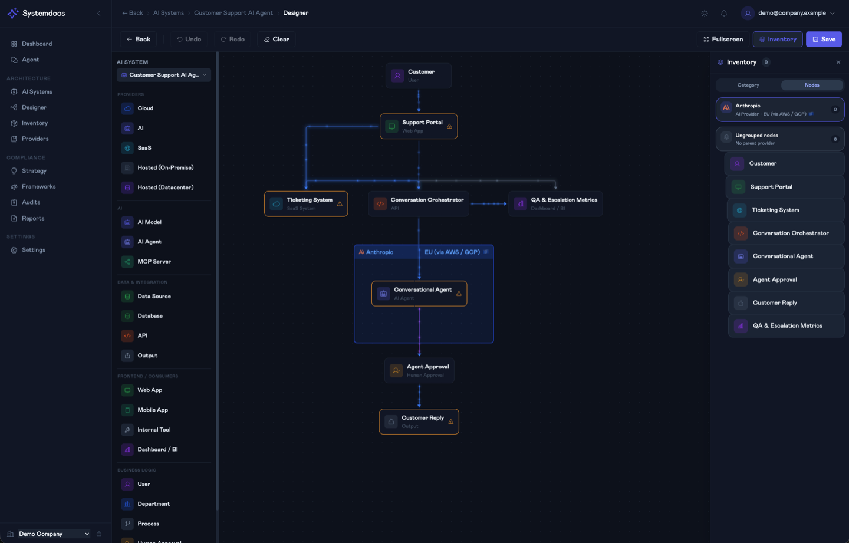Select the Hosted (On-Premise) palette item

tap(164, 167)
